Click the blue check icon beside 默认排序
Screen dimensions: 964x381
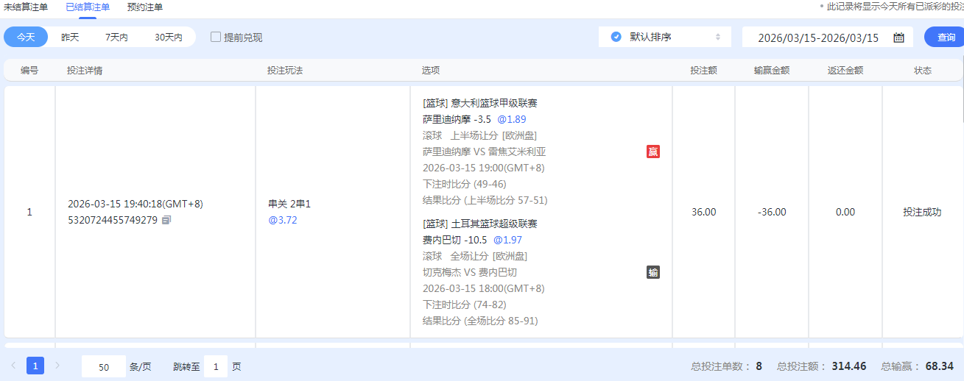616,37
